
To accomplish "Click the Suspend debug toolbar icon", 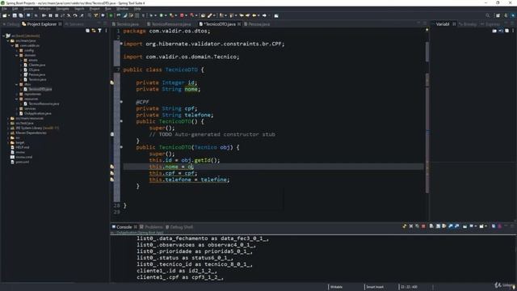I will (50, 15).
